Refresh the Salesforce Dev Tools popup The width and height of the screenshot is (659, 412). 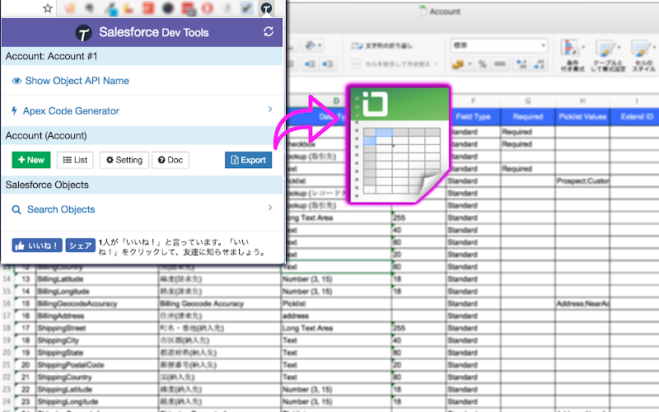coord(269,31)
